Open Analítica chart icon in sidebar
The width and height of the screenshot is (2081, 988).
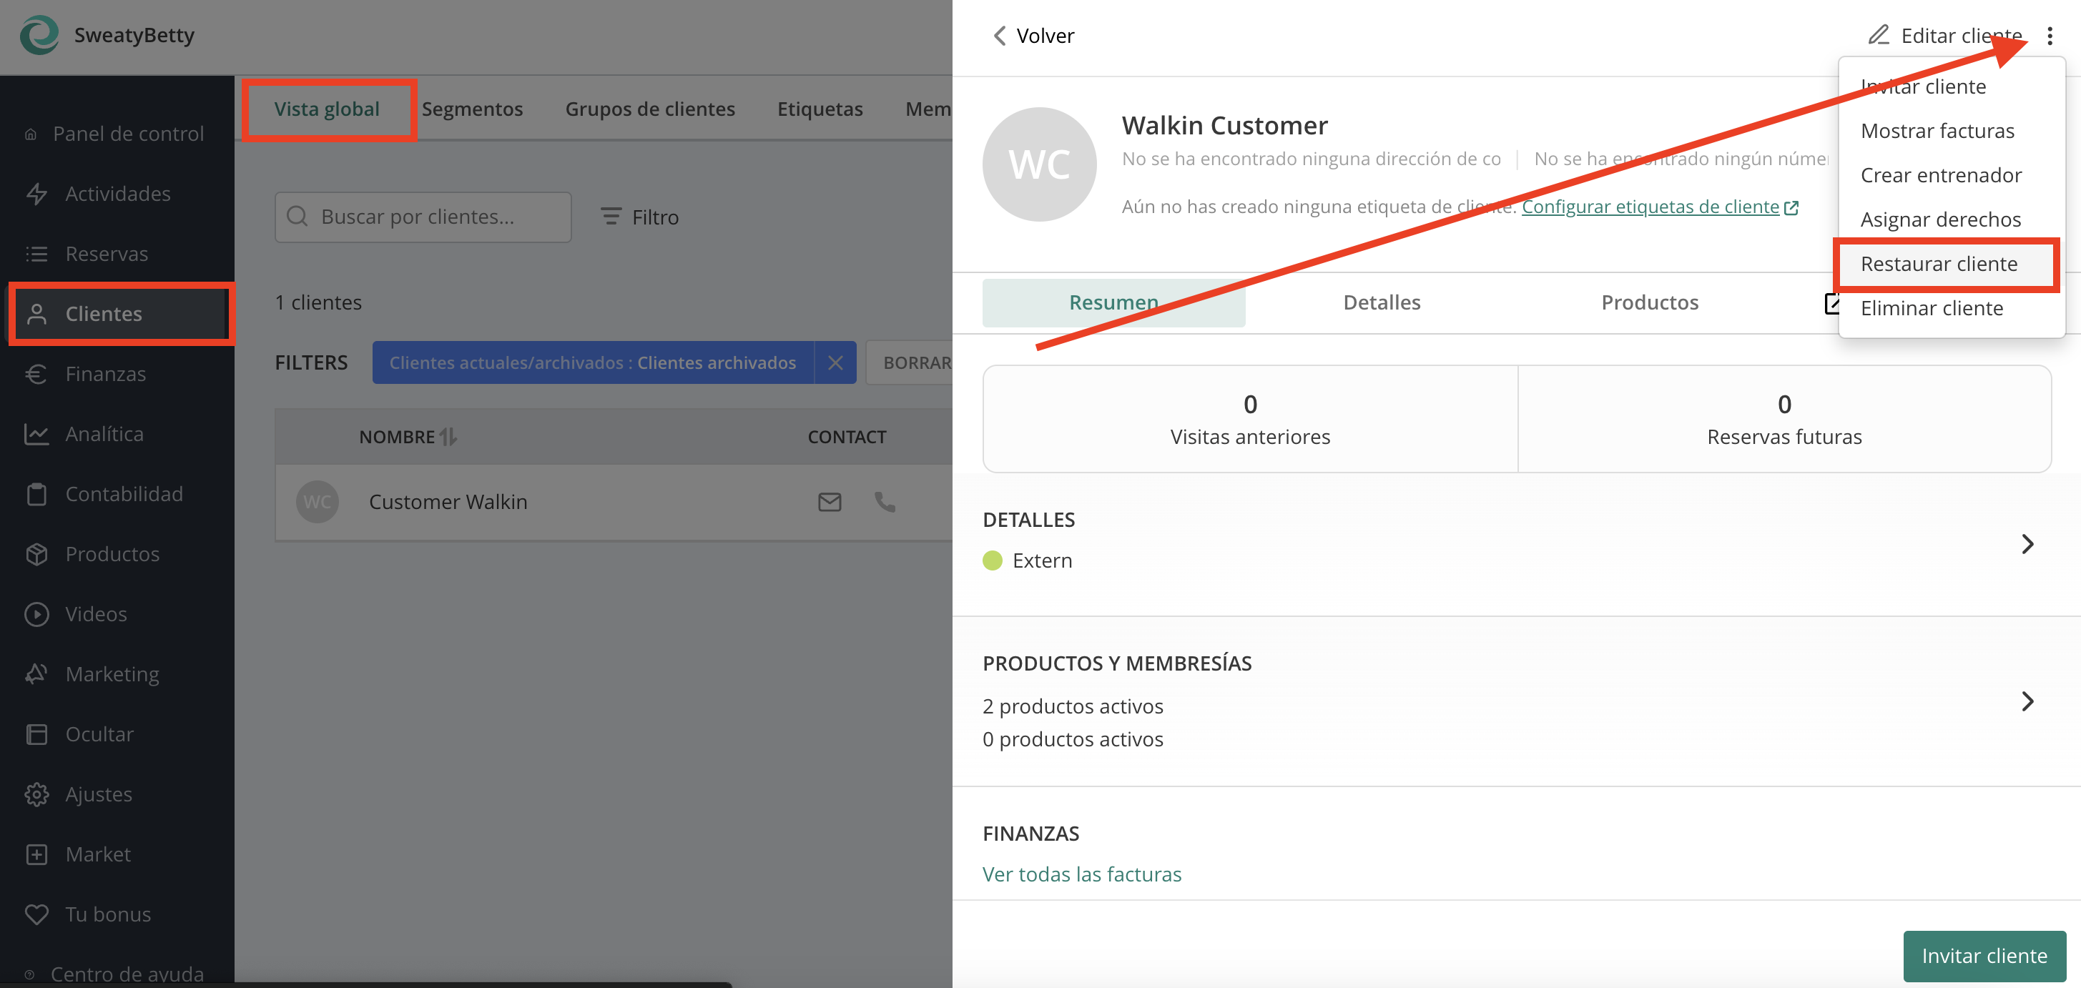click(36, 434)
